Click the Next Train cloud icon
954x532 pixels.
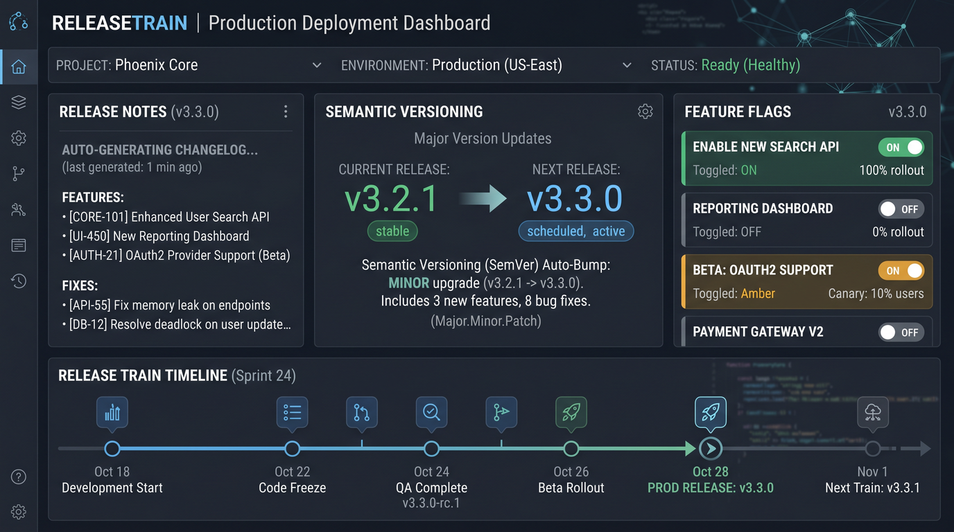873,413
